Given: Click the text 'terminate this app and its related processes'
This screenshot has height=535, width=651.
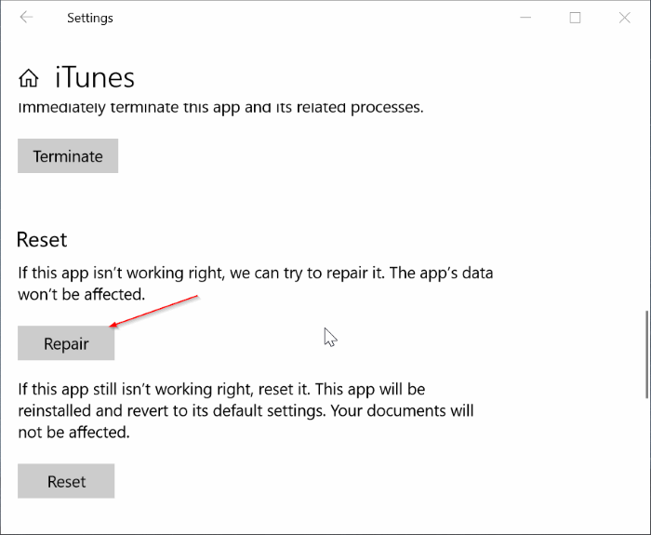Looking at the screenshot, I should click(x=267, y=108).
